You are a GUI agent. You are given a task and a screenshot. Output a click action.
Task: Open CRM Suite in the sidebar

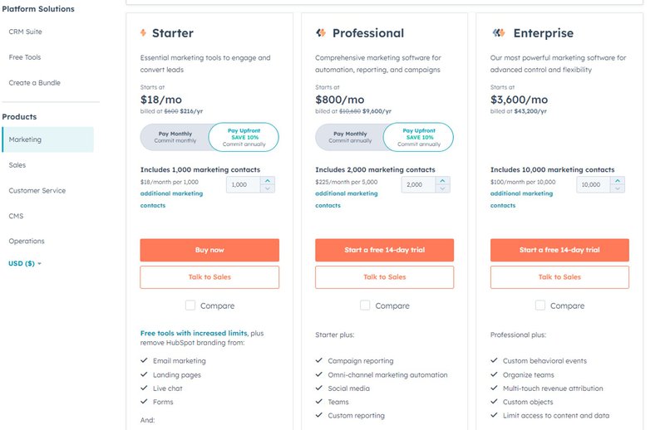click(26, 32)
